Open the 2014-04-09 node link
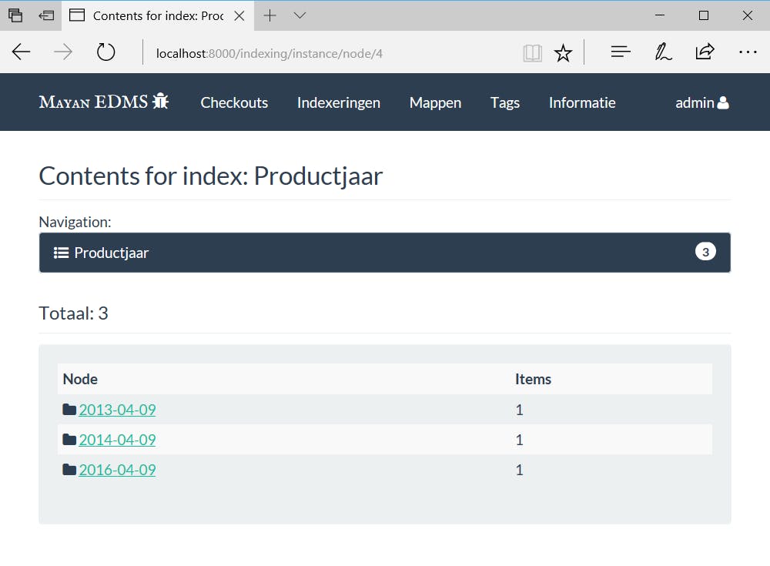This screenshot has height=566, width=770. coord(117,440)
